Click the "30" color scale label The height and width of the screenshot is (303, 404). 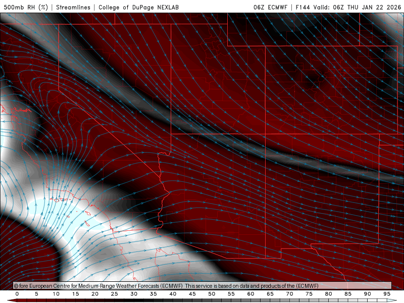tap(134, 294)
